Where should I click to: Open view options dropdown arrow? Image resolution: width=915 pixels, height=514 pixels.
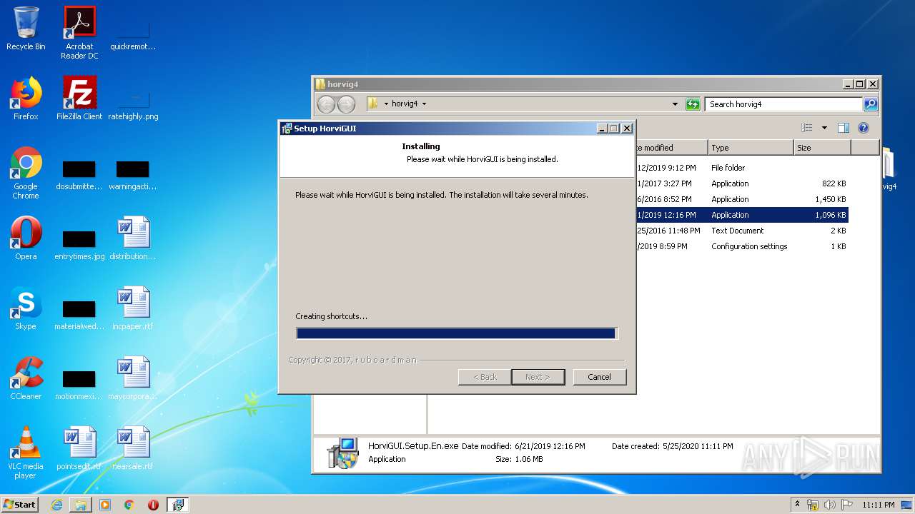(x=823, y=128)
